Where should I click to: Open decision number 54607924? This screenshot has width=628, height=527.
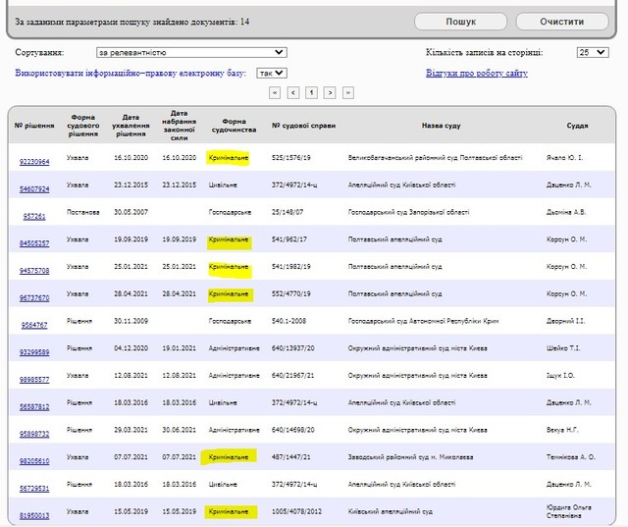(34, 188)
